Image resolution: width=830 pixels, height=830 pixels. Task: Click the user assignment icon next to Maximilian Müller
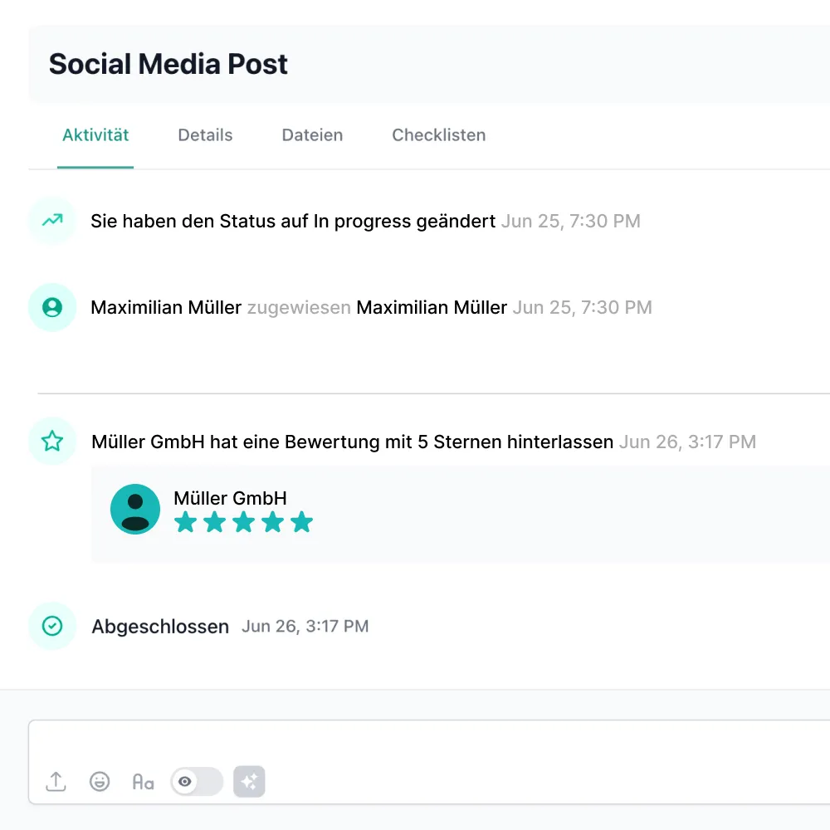point(51,307)
